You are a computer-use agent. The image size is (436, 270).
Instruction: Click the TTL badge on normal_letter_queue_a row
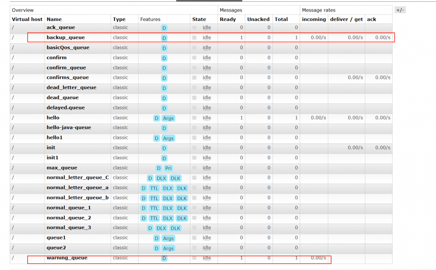pyautogui.click(x=154, y=188)
